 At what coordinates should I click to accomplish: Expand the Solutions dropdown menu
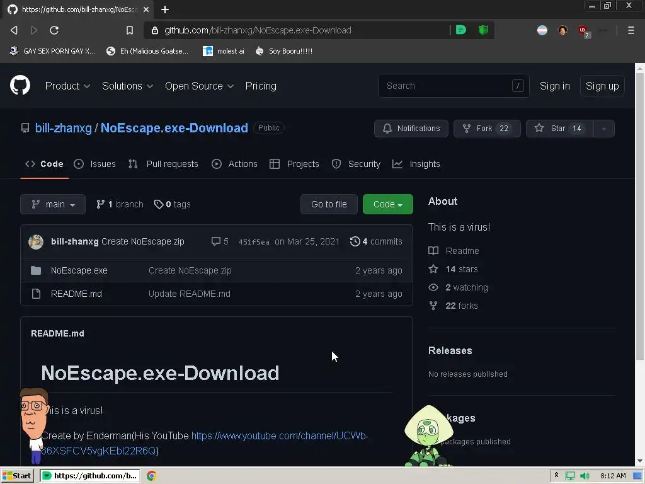coord(127,86)
